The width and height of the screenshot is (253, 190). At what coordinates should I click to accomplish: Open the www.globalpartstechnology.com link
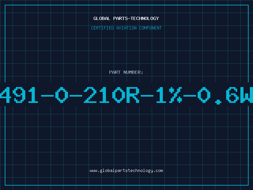(x=126, y=171)
